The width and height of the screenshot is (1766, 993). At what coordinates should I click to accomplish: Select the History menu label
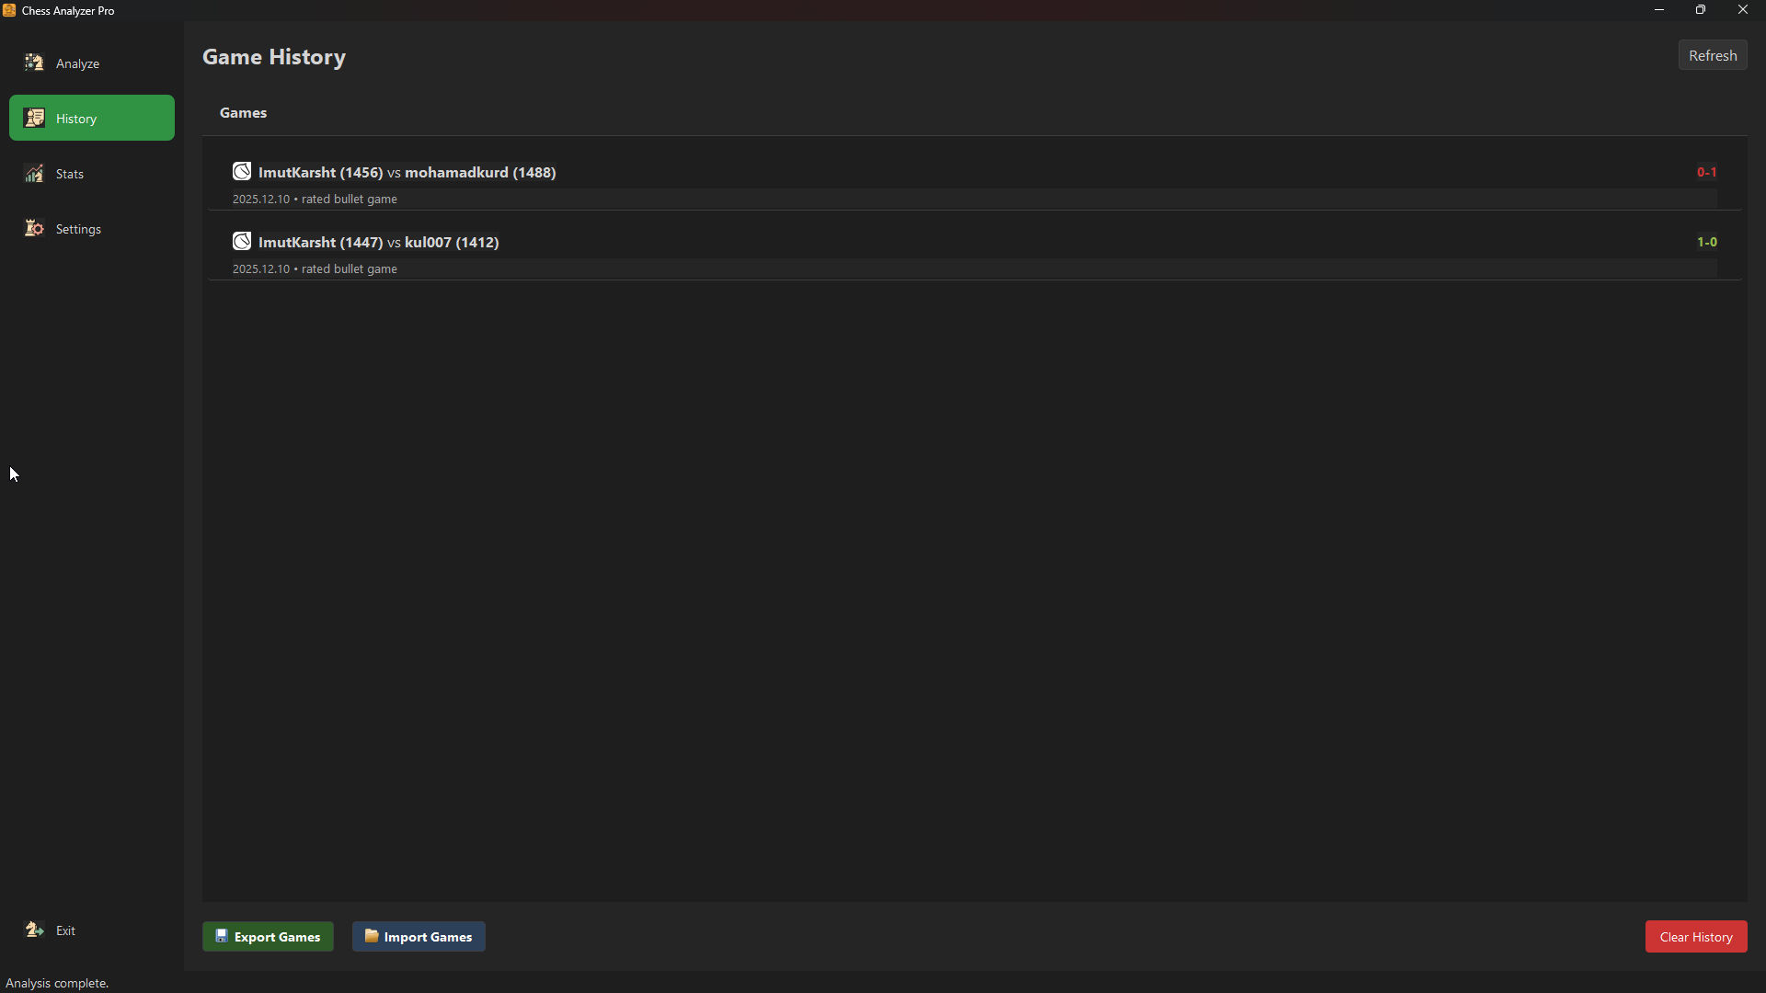[x=76, y=119]
